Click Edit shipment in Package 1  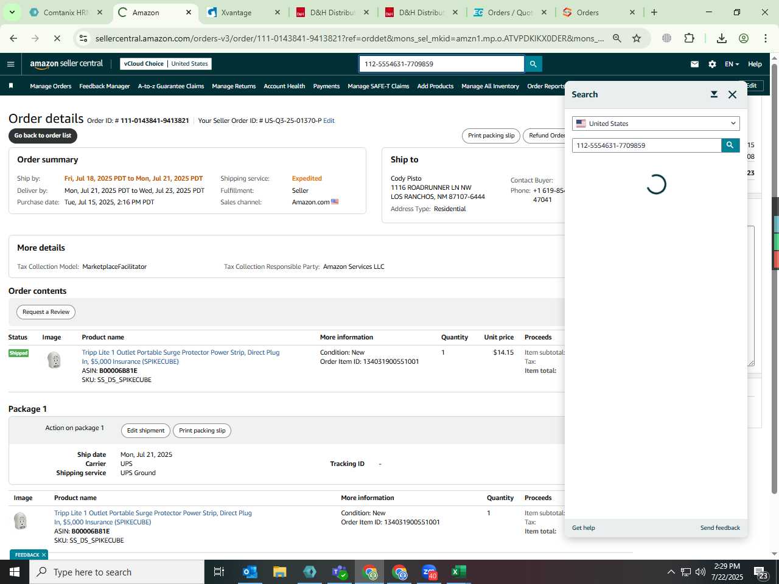145,431
